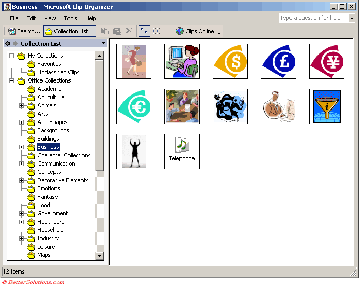Screen dimensions: 359x286
Task: Click the tree scrollbar down arrow
Action: pyautogui.click(x=100, y=256)
